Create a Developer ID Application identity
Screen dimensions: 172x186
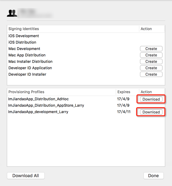pyautogui.click(x=151, y=68)
